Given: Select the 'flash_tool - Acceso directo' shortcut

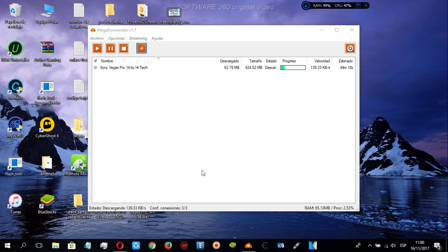Looking at the screenshot, I should coord(47,92).
